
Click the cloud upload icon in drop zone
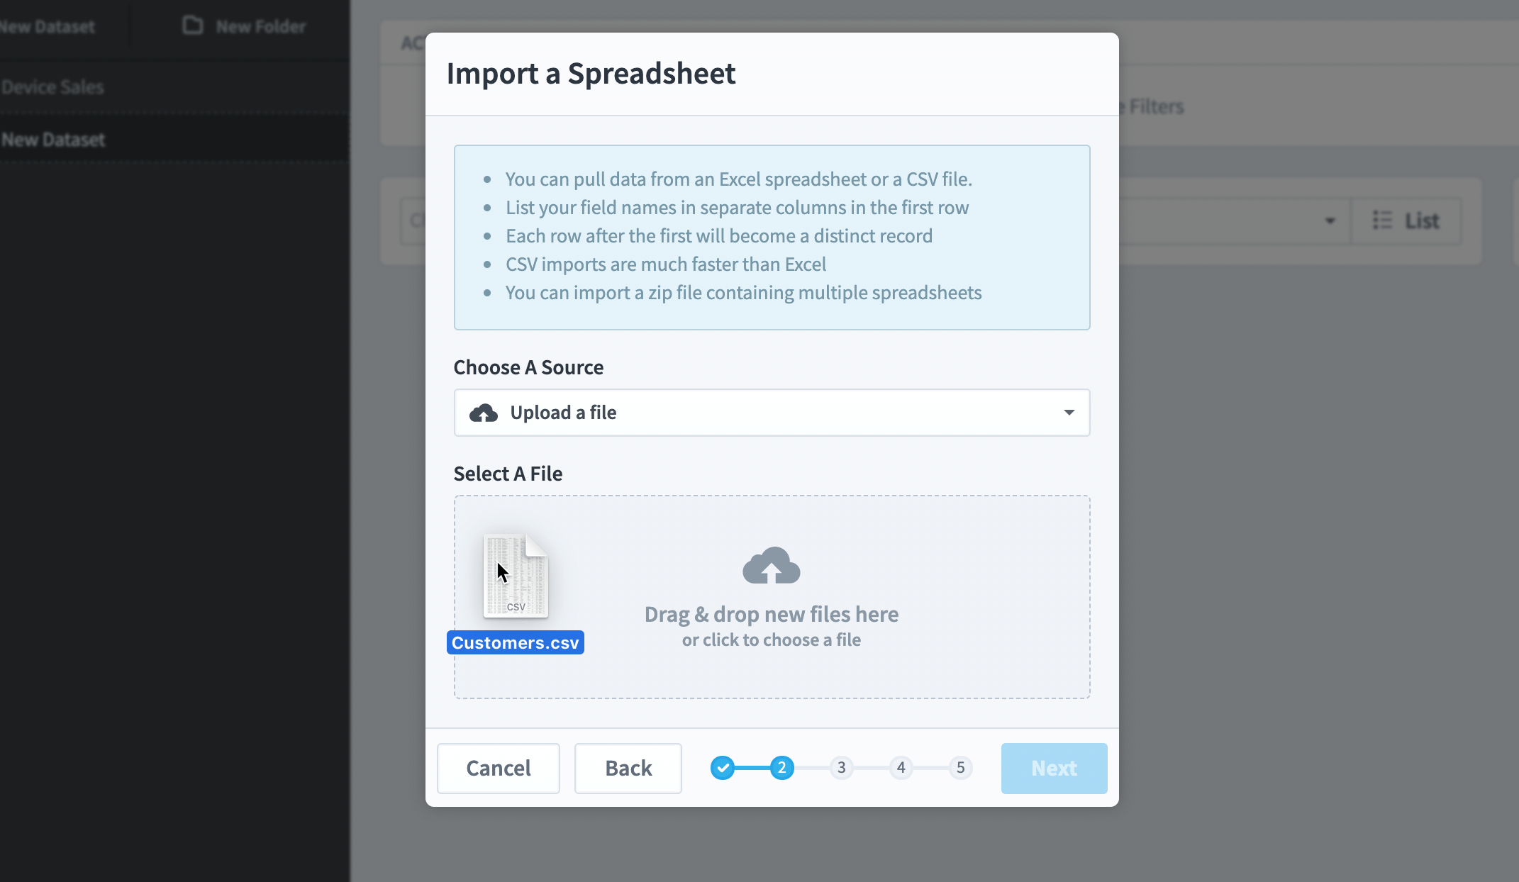pos(772,565)
